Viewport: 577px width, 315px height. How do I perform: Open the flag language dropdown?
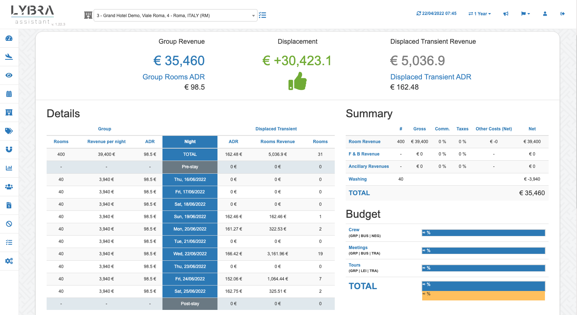525,14
